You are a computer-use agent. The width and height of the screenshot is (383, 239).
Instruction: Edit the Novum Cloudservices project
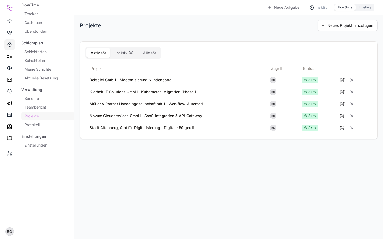pos(342,116)
